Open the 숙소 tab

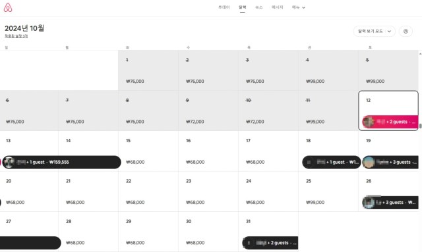pyautogui.click(x=258, y=7)
